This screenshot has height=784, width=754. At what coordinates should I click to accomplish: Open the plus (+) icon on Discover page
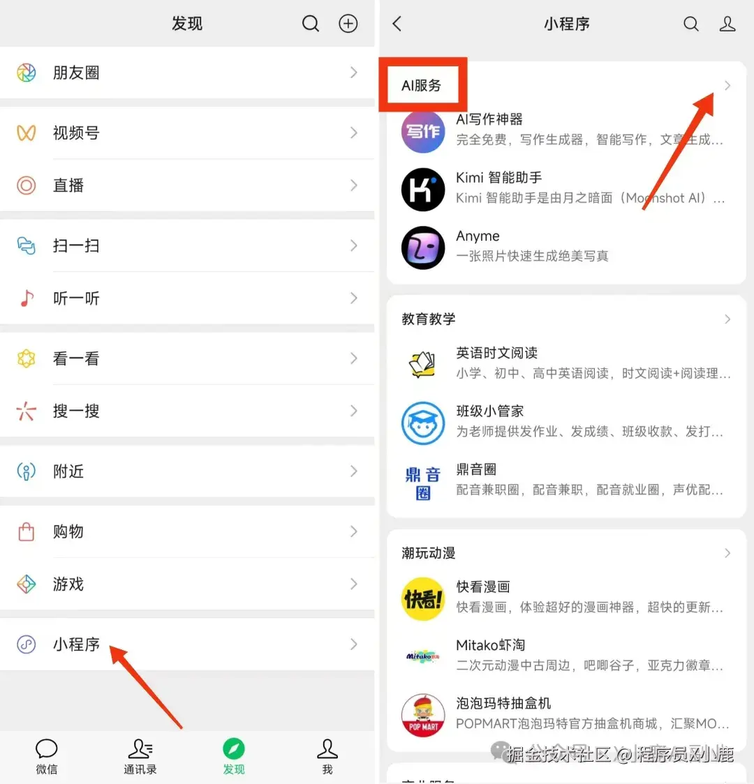pos(348,23)
